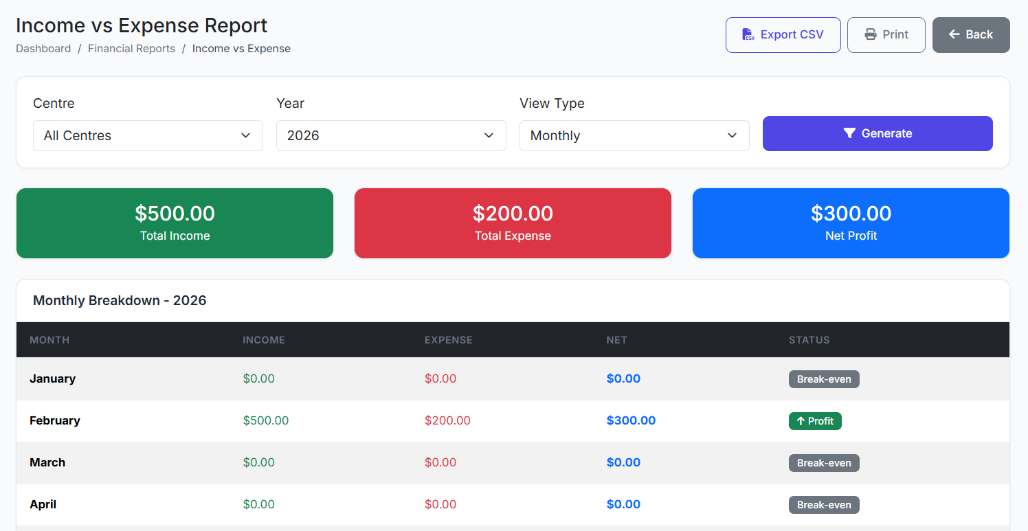Open Financial Reports breadcrumb link
The image size is (1028, 531).
click(131, 49)
